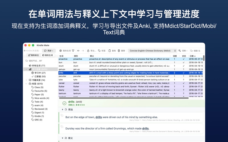The image size is (228, 142).
Task: Toggle the status checkmark in the proactive row
Action: click(184, 59)
